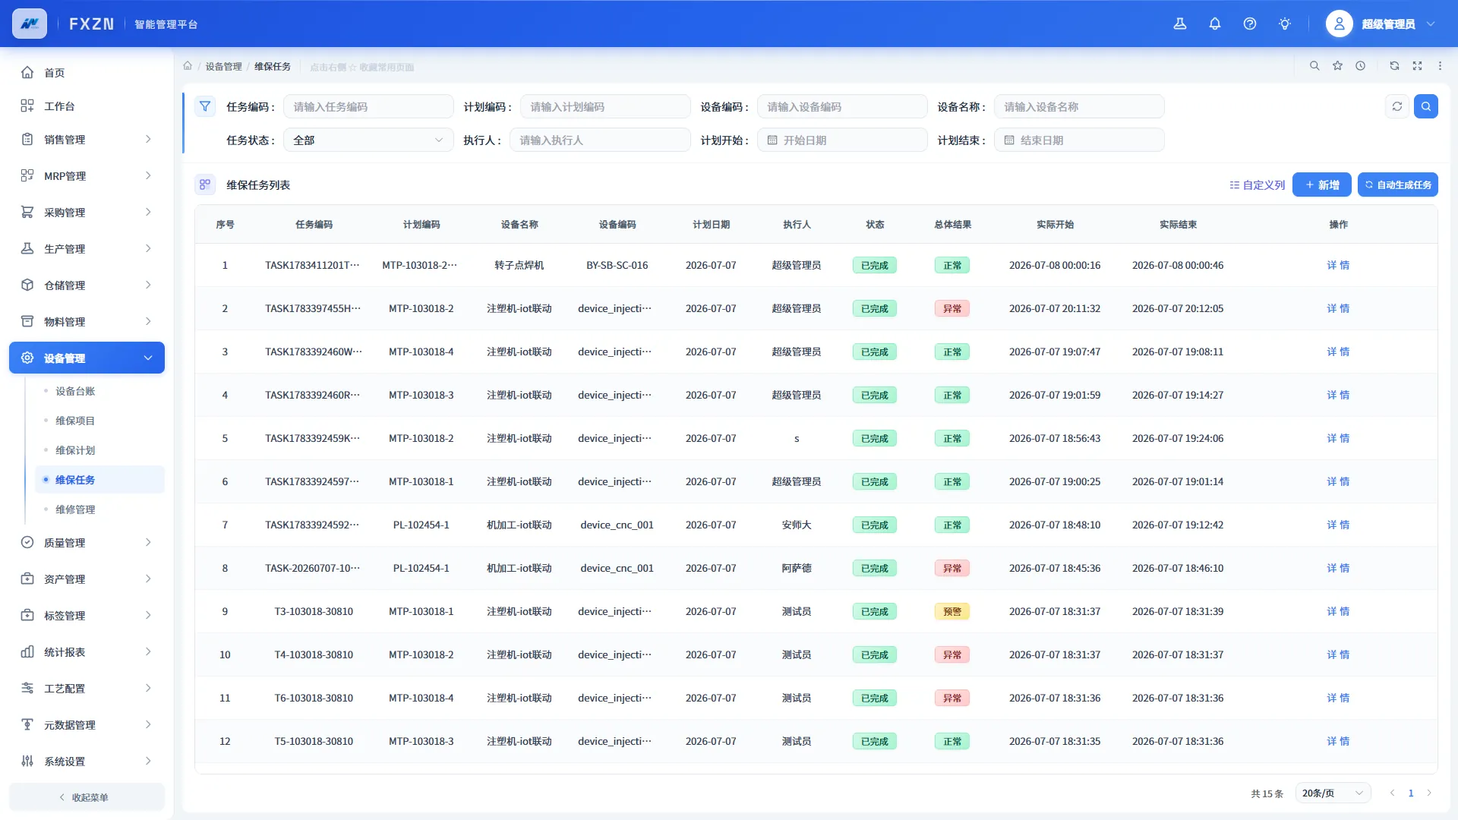Open 详情 for row with 转子点焊机

coord(1338,265)
